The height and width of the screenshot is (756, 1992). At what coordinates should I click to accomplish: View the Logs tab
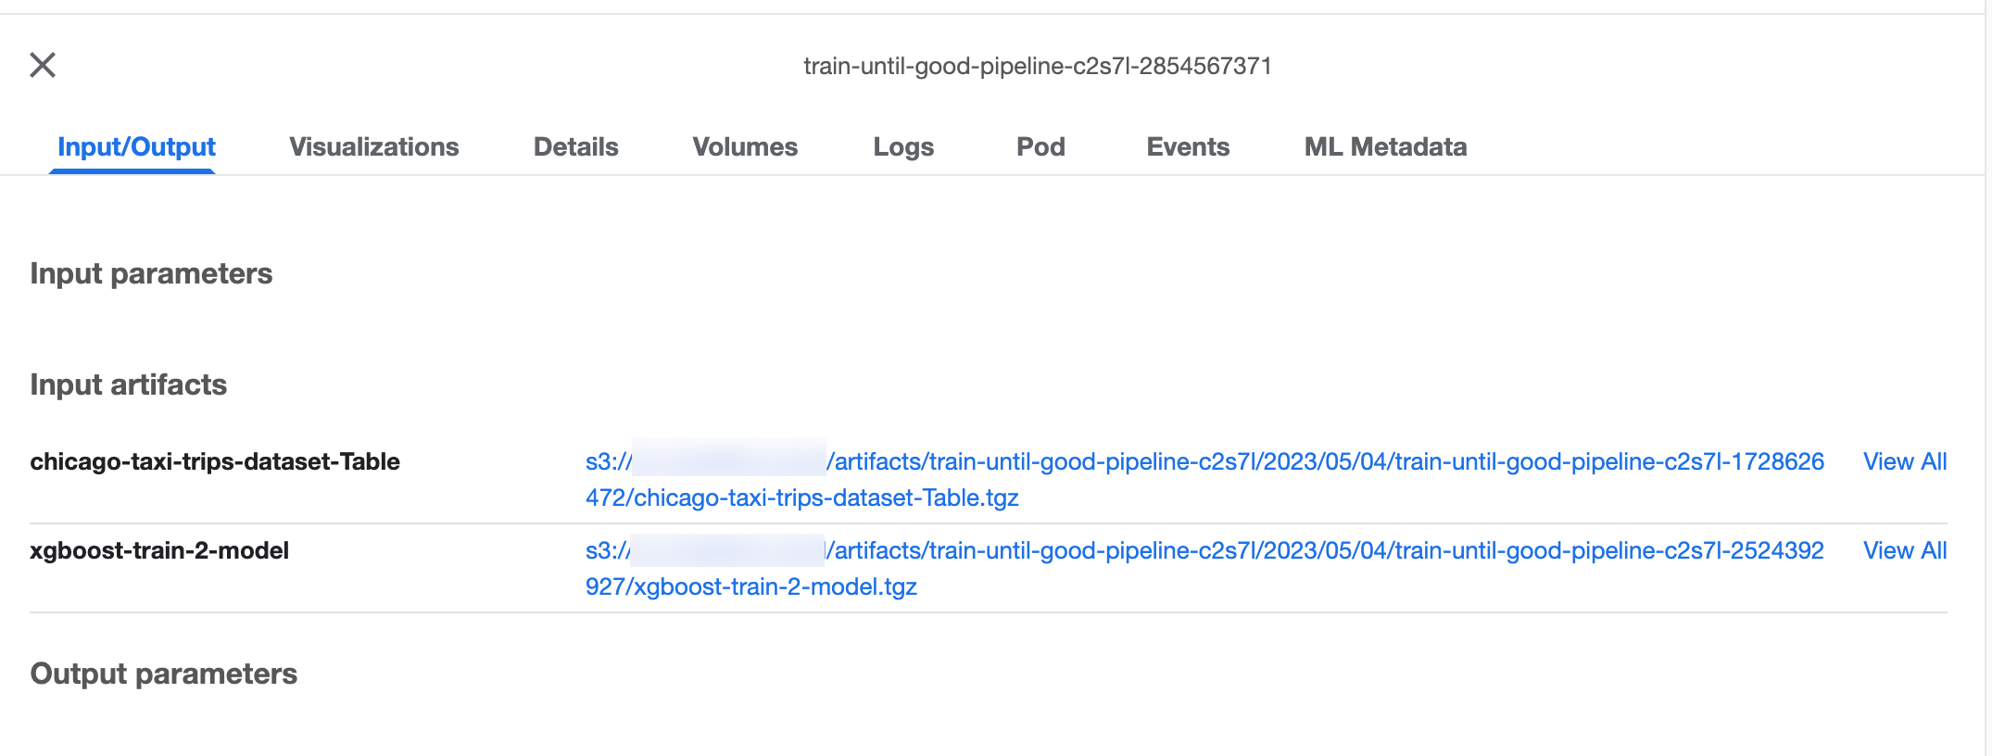tap(902, 146)
